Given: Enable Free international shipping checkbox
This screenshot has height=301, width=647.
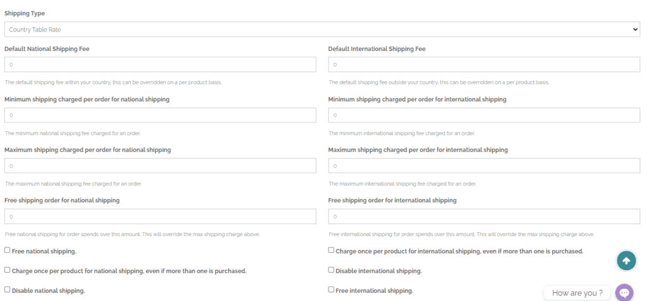Looking at the screenshot, I should click(x=331, y=290).
